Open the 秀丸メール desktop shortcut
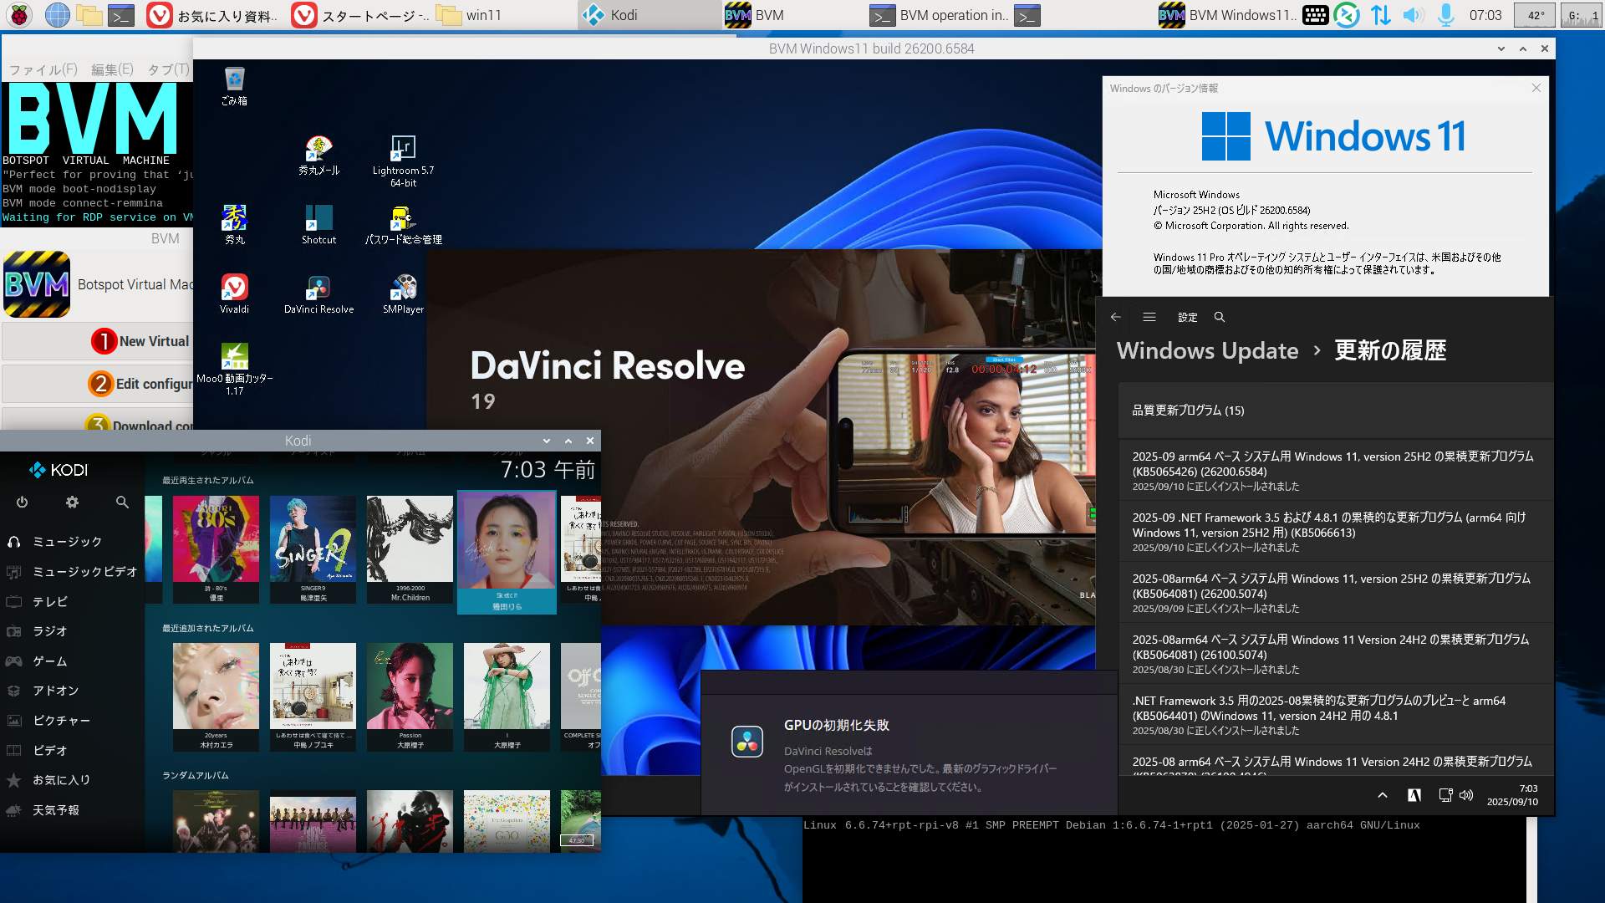 pos(318,156)
